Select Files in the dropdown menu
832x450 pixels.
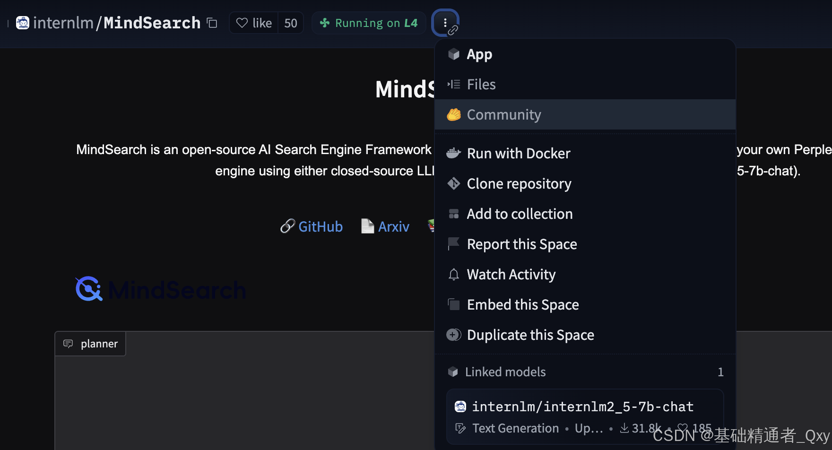pos(585,84)
